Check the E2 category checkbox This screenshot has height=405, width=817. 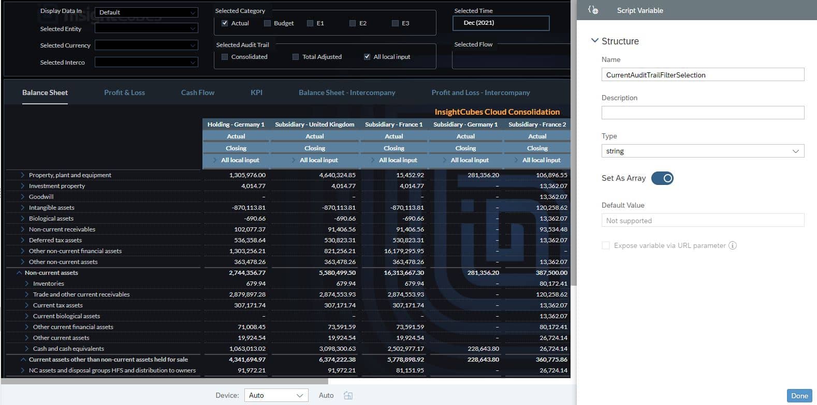(353, 23)
